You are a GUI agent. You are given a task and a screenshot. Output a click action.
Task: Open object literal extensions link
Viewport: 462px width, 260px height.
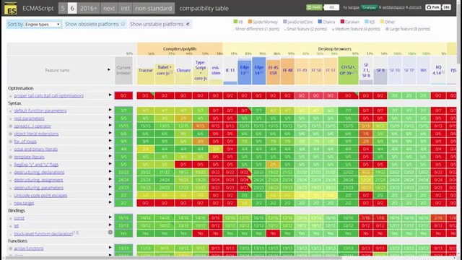(36, 134)
